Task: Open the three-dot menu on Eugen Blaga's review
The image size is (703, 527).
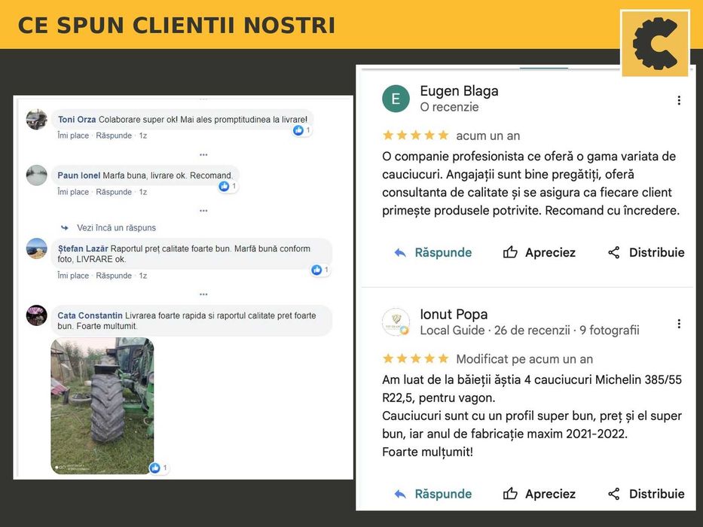Action: tap(679, 100)
